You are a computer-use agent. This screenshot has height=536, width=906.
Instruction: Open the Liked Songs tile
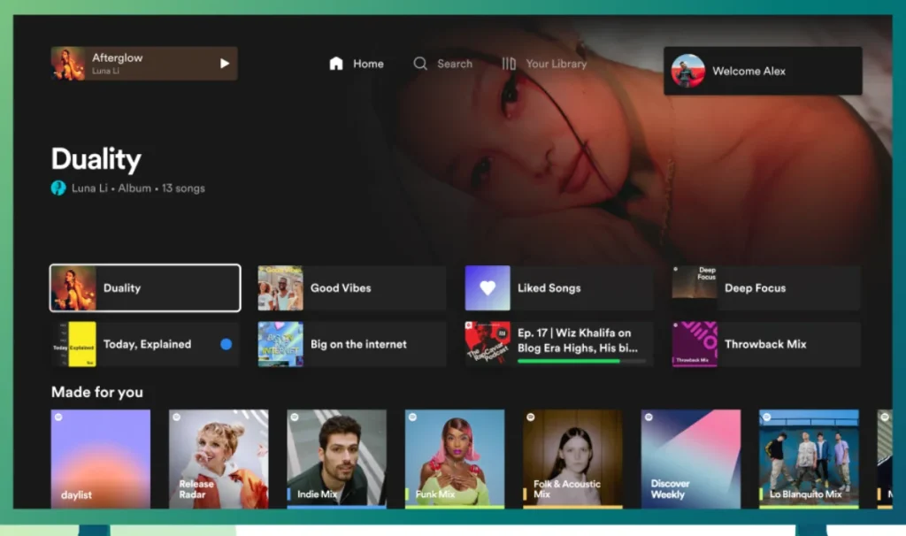pos(559,287)
